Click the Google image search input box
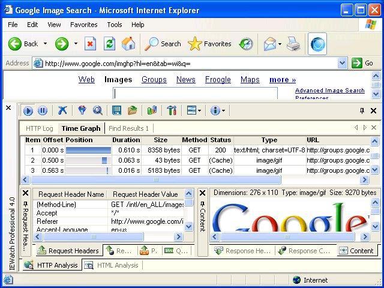 point(196,93)
